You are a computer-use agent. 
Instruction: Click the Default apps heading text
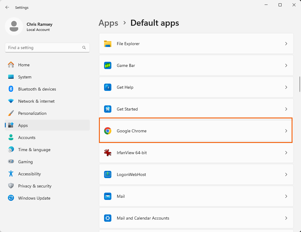[x=154, y=23]
